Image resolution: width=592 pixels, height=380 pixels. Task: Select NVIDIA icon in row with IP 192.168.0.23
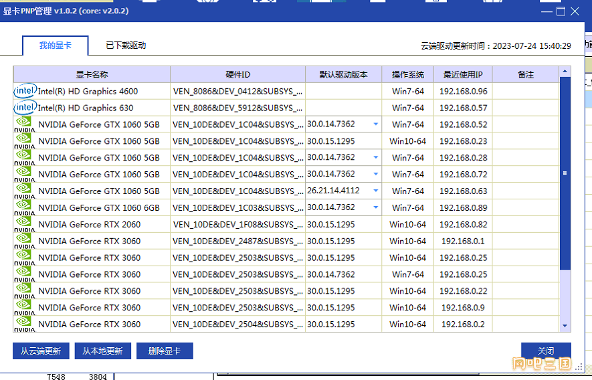(x=25, y=141)
